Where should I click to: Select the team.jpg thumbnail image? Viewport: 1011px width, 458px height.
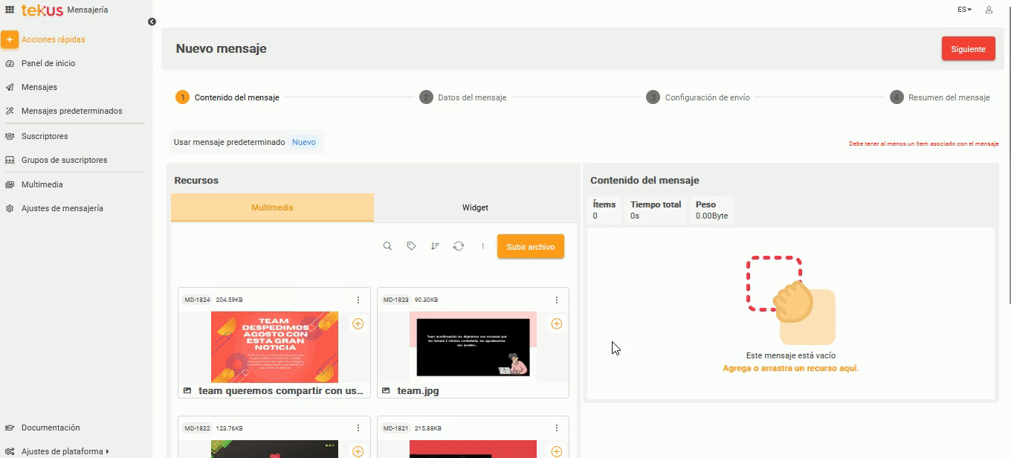[x=473, y=347]
